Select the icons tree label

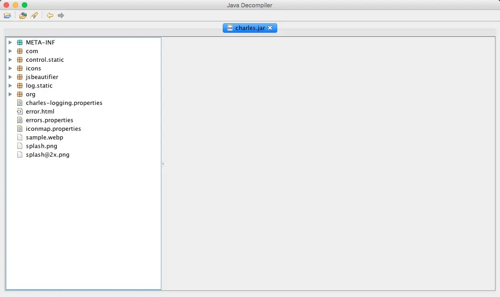click(x=34, y=68)
